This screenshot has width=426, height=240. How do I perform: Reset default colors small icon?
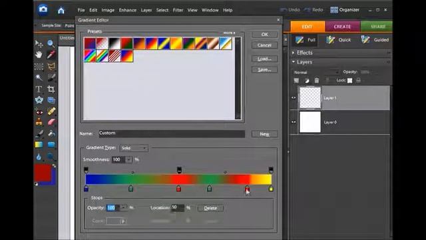(36, 184)
